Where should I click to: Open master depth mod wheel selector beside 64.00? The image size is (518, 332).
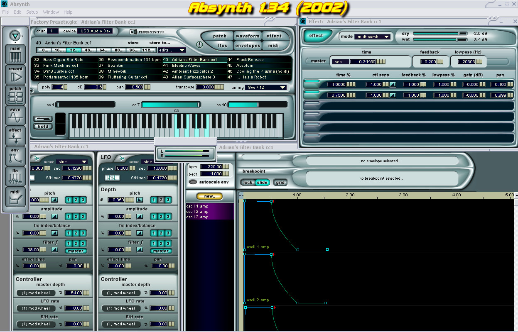point(36,293)
